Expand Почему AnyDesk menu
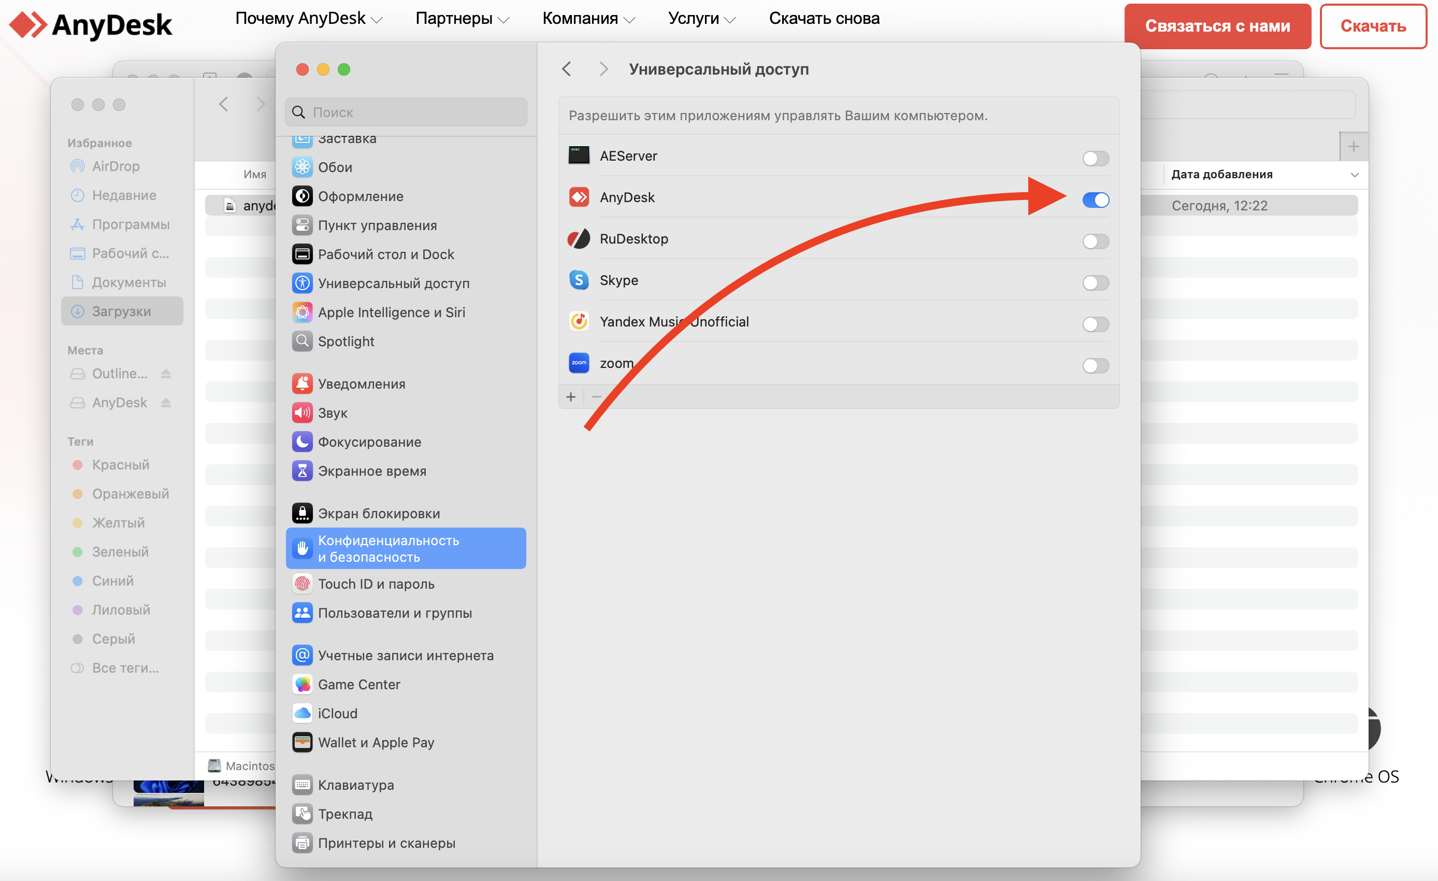 point(309,18)
